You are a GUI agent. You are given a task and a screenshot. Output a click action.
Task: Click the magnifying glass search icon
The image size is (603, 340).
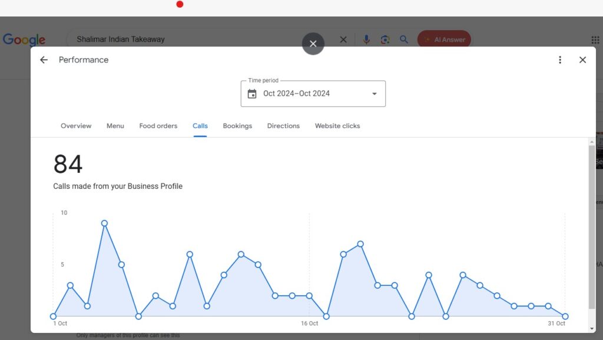(404, 39)
